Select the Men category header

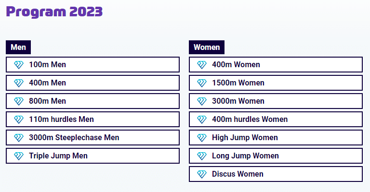pos(18,47)
